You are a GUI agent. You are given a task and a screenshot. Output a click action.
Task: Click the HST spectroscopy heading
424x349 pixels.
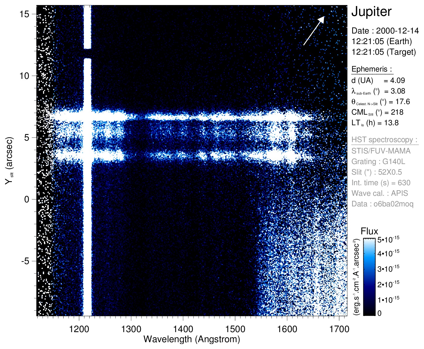coord(384,140)
